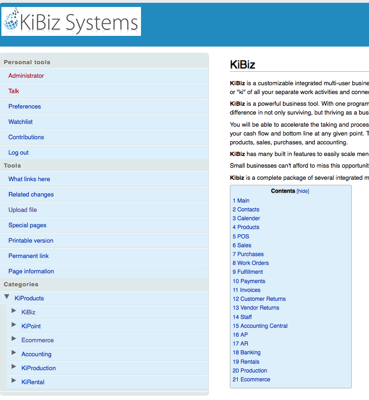
Task: Jump to section 13 Vendor Returns
Action: point(256,308)
